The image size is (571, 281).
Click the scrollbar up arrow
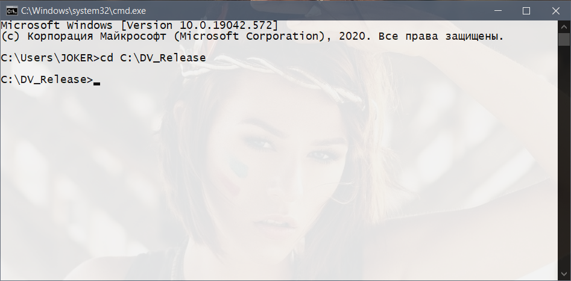[x=564, y=26]
